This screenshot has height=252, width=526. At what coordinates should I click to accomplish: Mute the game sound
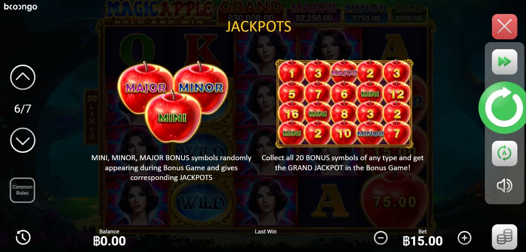(x=504, y=186)
